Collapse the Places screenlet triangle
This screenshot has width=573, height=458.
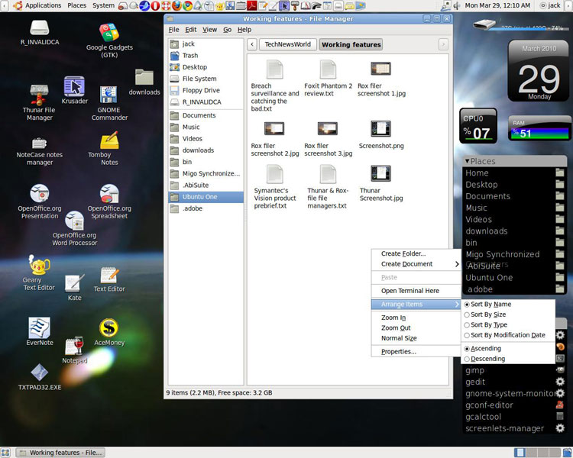[x=467, y=161]
